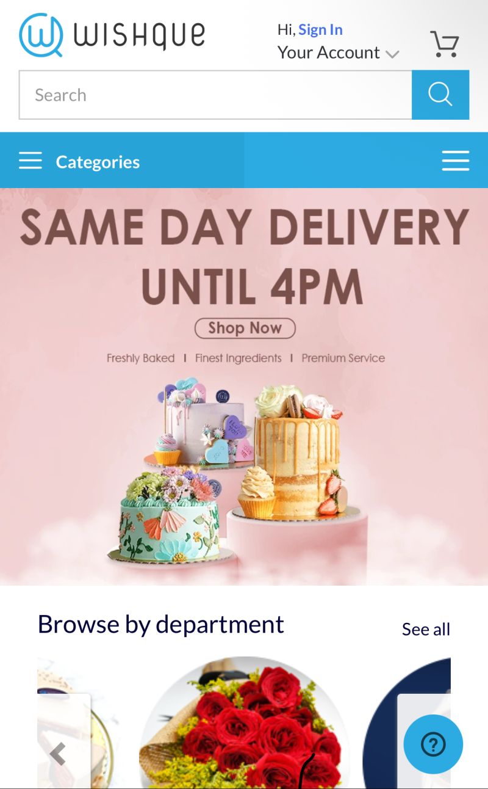Open the right-side hamburger menu

(456, 161)
